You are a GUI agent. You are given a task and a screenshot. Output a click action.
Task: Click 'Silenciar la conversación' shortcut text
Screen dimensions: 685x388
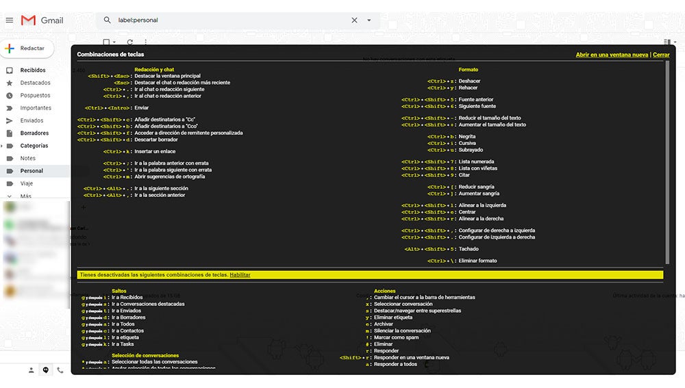point(402,331)
